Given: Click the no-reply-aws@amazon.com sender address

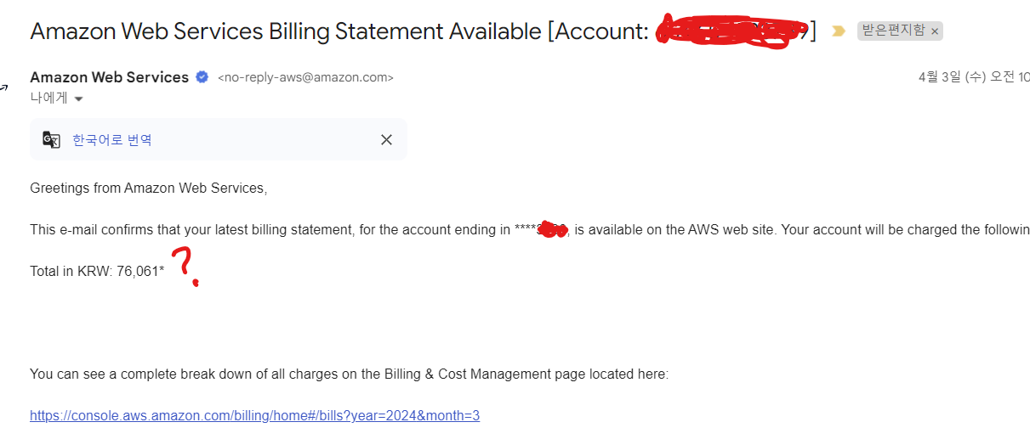Looking at the screenshot, I should click(x=306, y=78).
